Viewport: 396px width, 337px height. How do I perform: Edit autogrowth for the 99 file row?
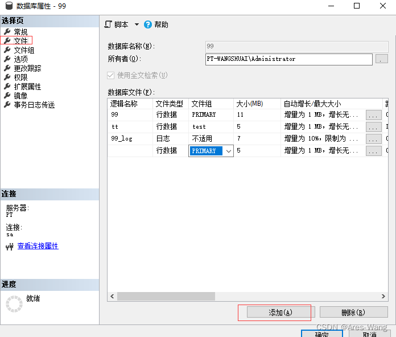point(373,115)
